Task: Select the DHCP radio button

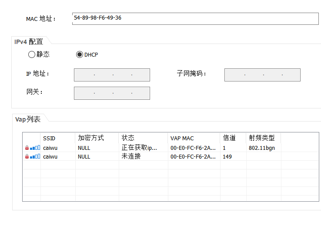Action: point(79,54)
